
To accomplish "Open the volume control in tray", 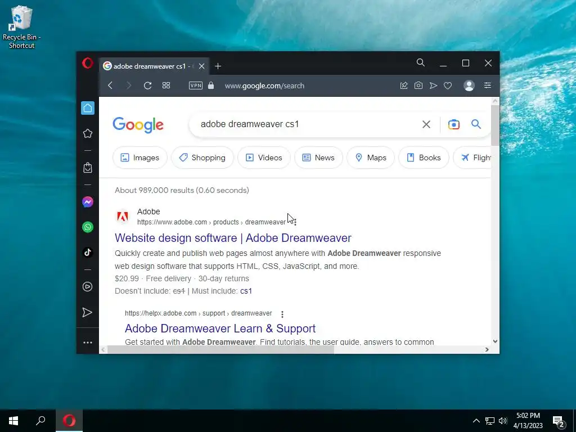I will point(503,421).
